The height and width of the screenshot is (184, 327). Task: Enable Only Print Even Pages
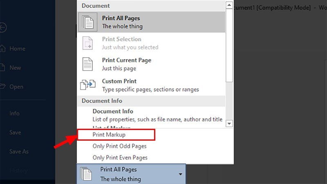pos(120,157)
